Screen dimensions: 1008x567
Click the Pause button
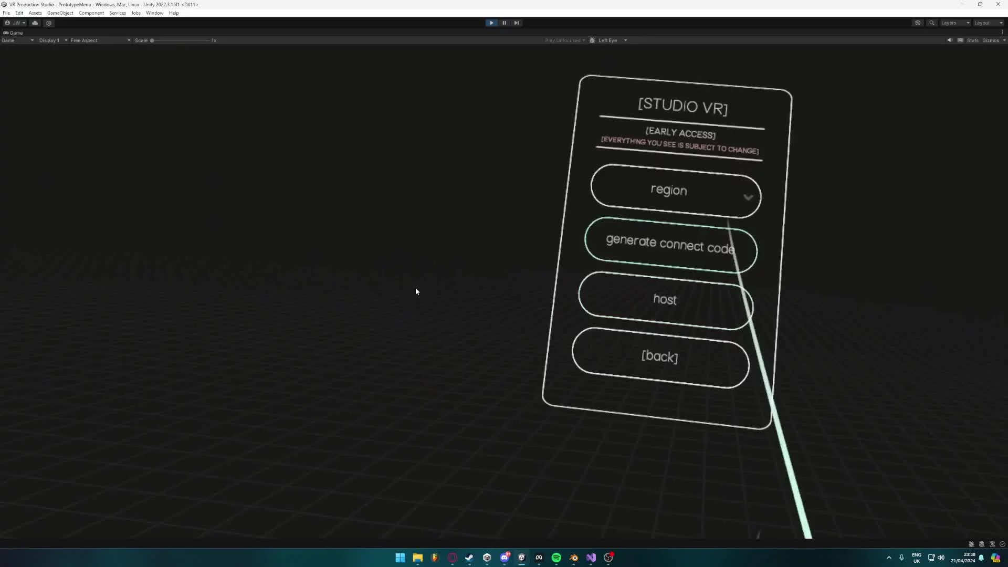pos(504,23)
